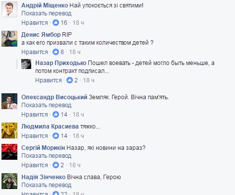Open Людмила Красиева's yellow mask avatar

[x=9, y=130]
